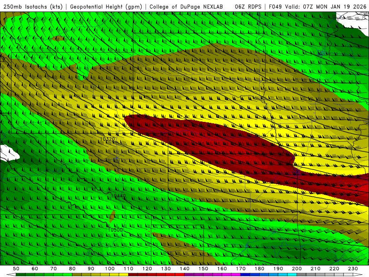Click the right arrow end of the color bar

[x=358, y=275]
